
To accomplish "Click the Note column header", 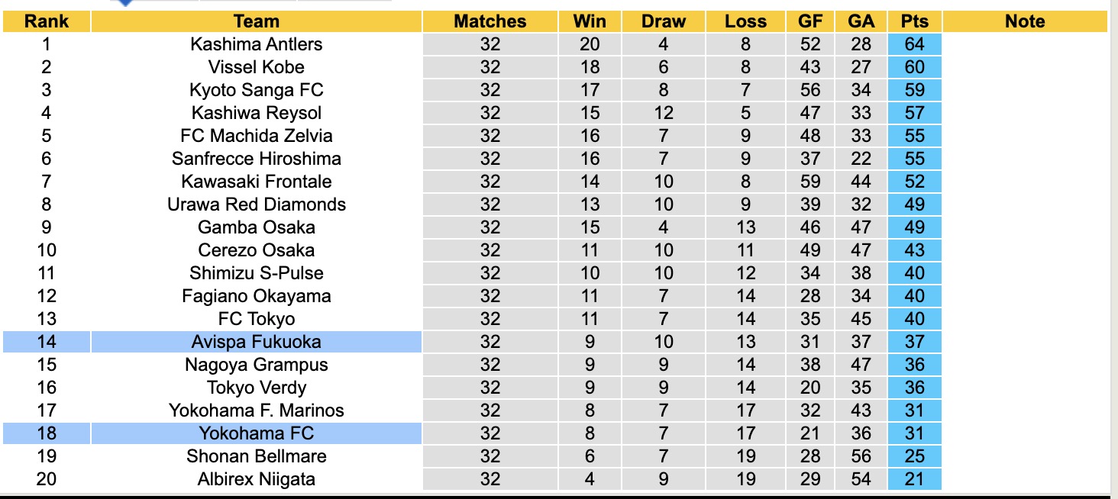I will pyautogui.click(x=1025, y=21).
